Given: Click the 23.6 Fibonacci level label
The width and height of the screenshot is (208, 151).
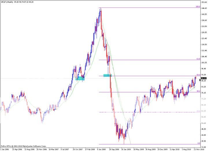Looking at the screenshot, I should tap(198, 111).
